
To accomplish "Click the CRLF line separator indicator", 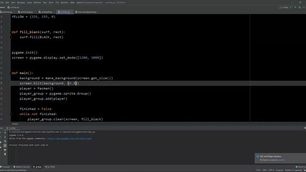I will 264,170.
